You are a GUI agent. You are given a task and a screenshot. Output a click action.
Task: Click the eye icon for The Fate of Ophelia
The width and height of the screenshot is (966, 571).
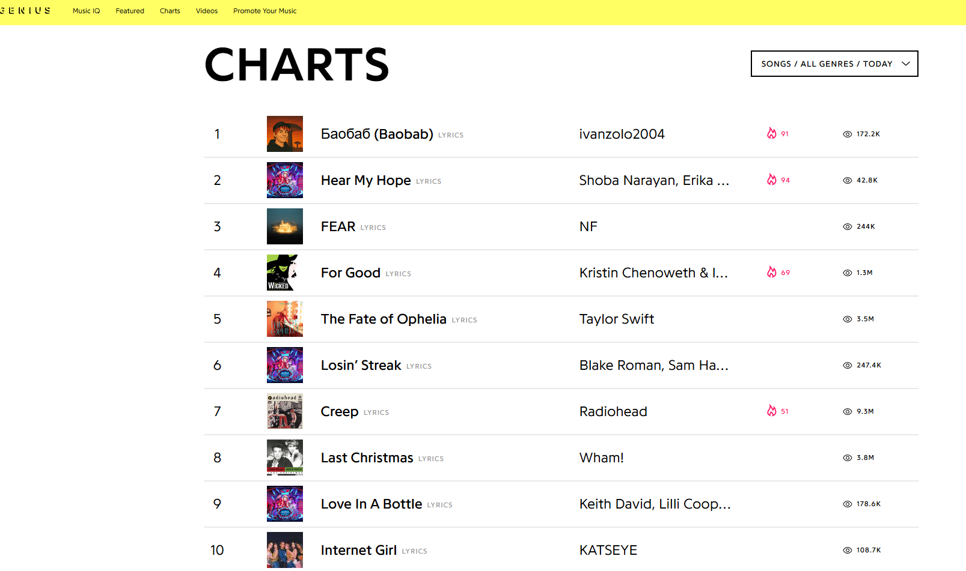(x=848, y=319)
